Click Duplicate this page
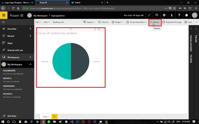 (172, 22)
